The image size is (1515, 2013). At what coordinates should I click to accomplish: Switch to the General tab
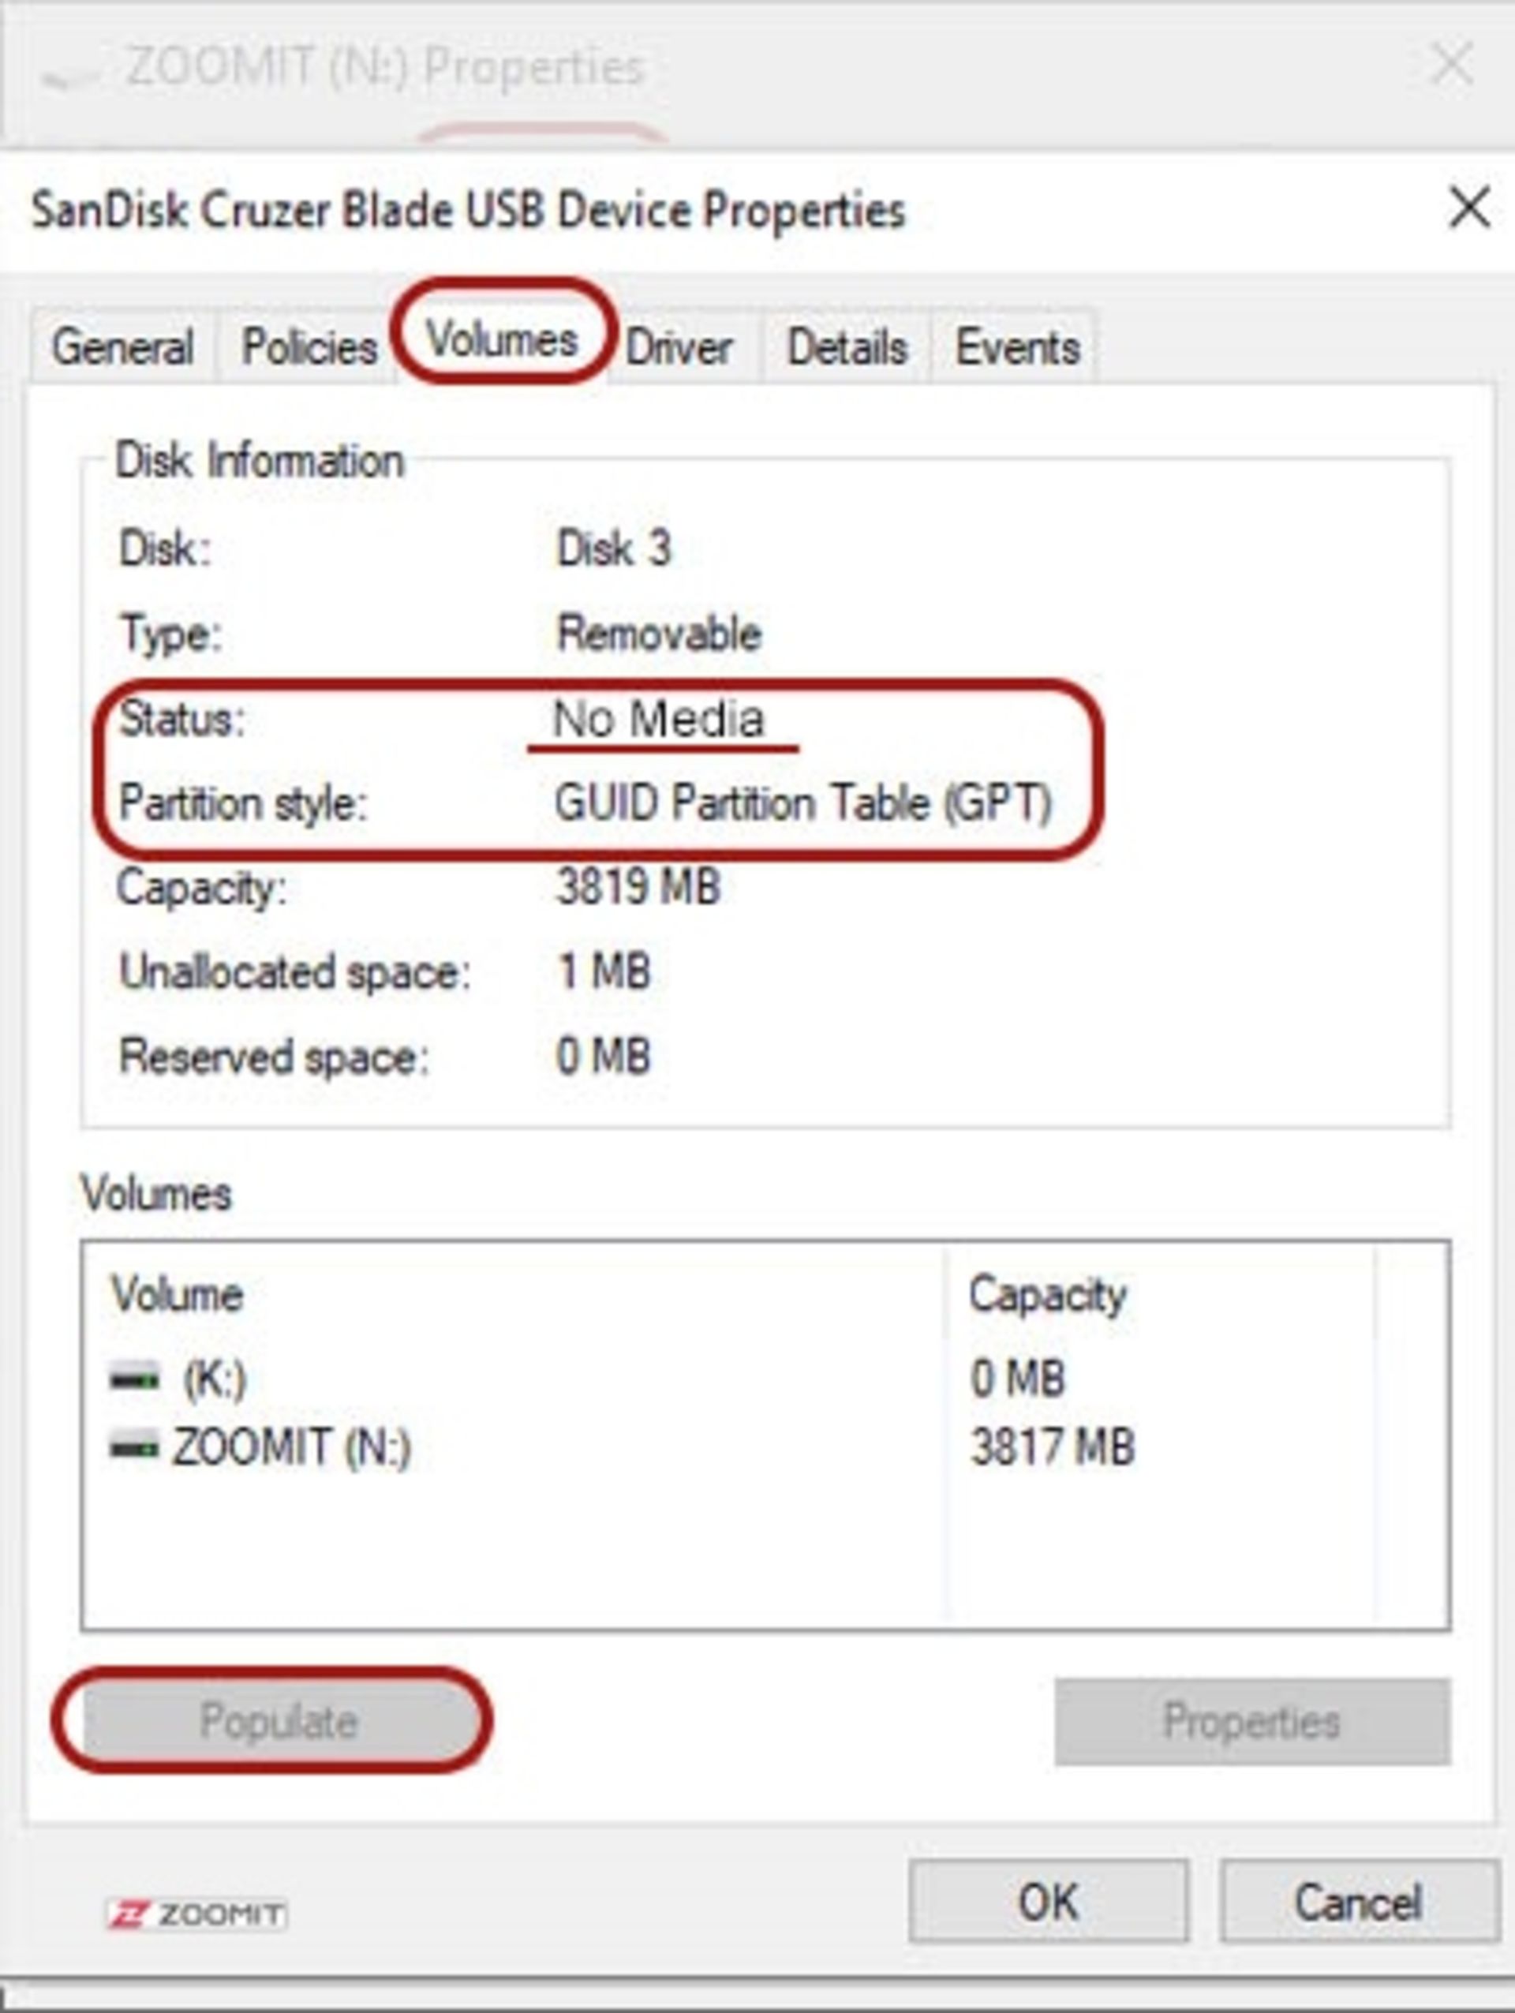[122, 348]
